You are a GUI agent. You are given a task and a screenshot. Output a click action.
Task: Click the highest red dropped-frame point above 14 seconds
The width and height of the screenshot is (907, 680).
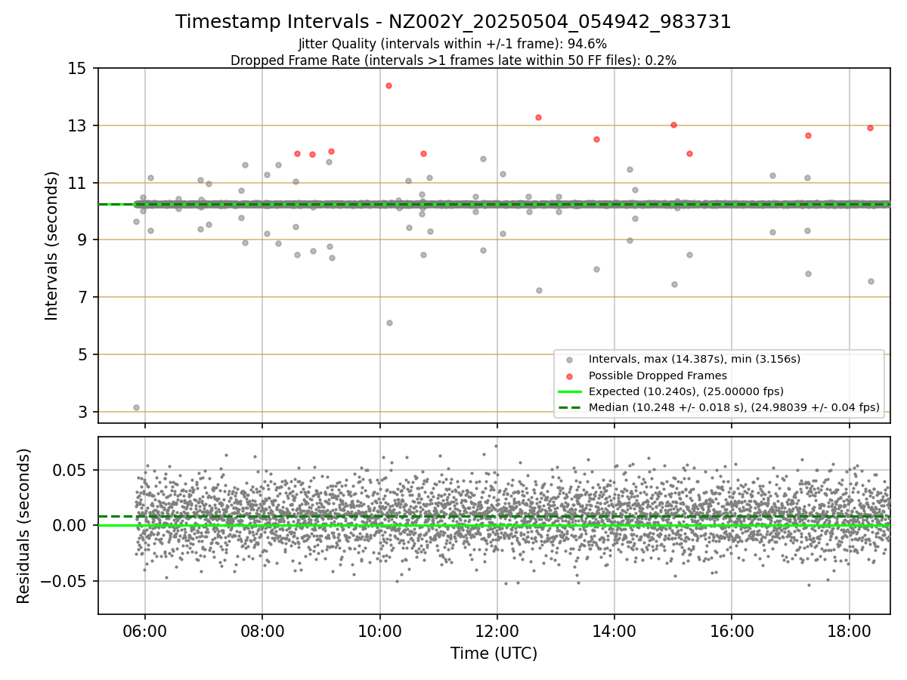(388, 85)
